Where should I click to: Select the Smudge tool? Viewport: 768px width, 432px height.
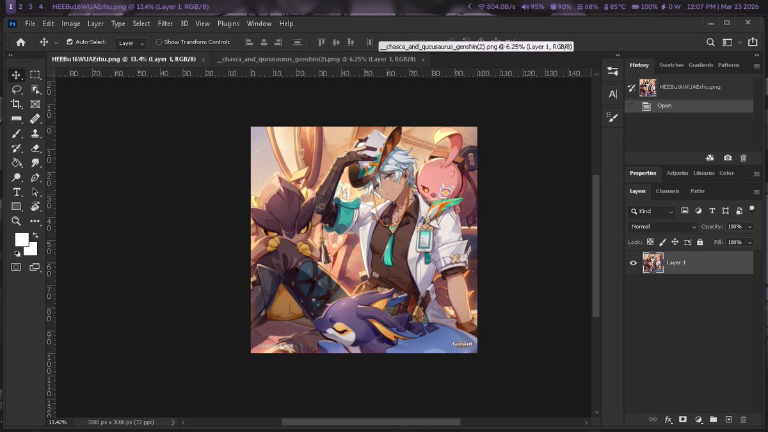(35, 163)
